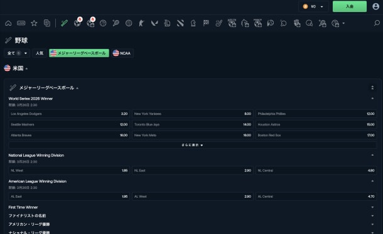
Task: Bet on Boston Red Sox odds
Action: point(316,135)
